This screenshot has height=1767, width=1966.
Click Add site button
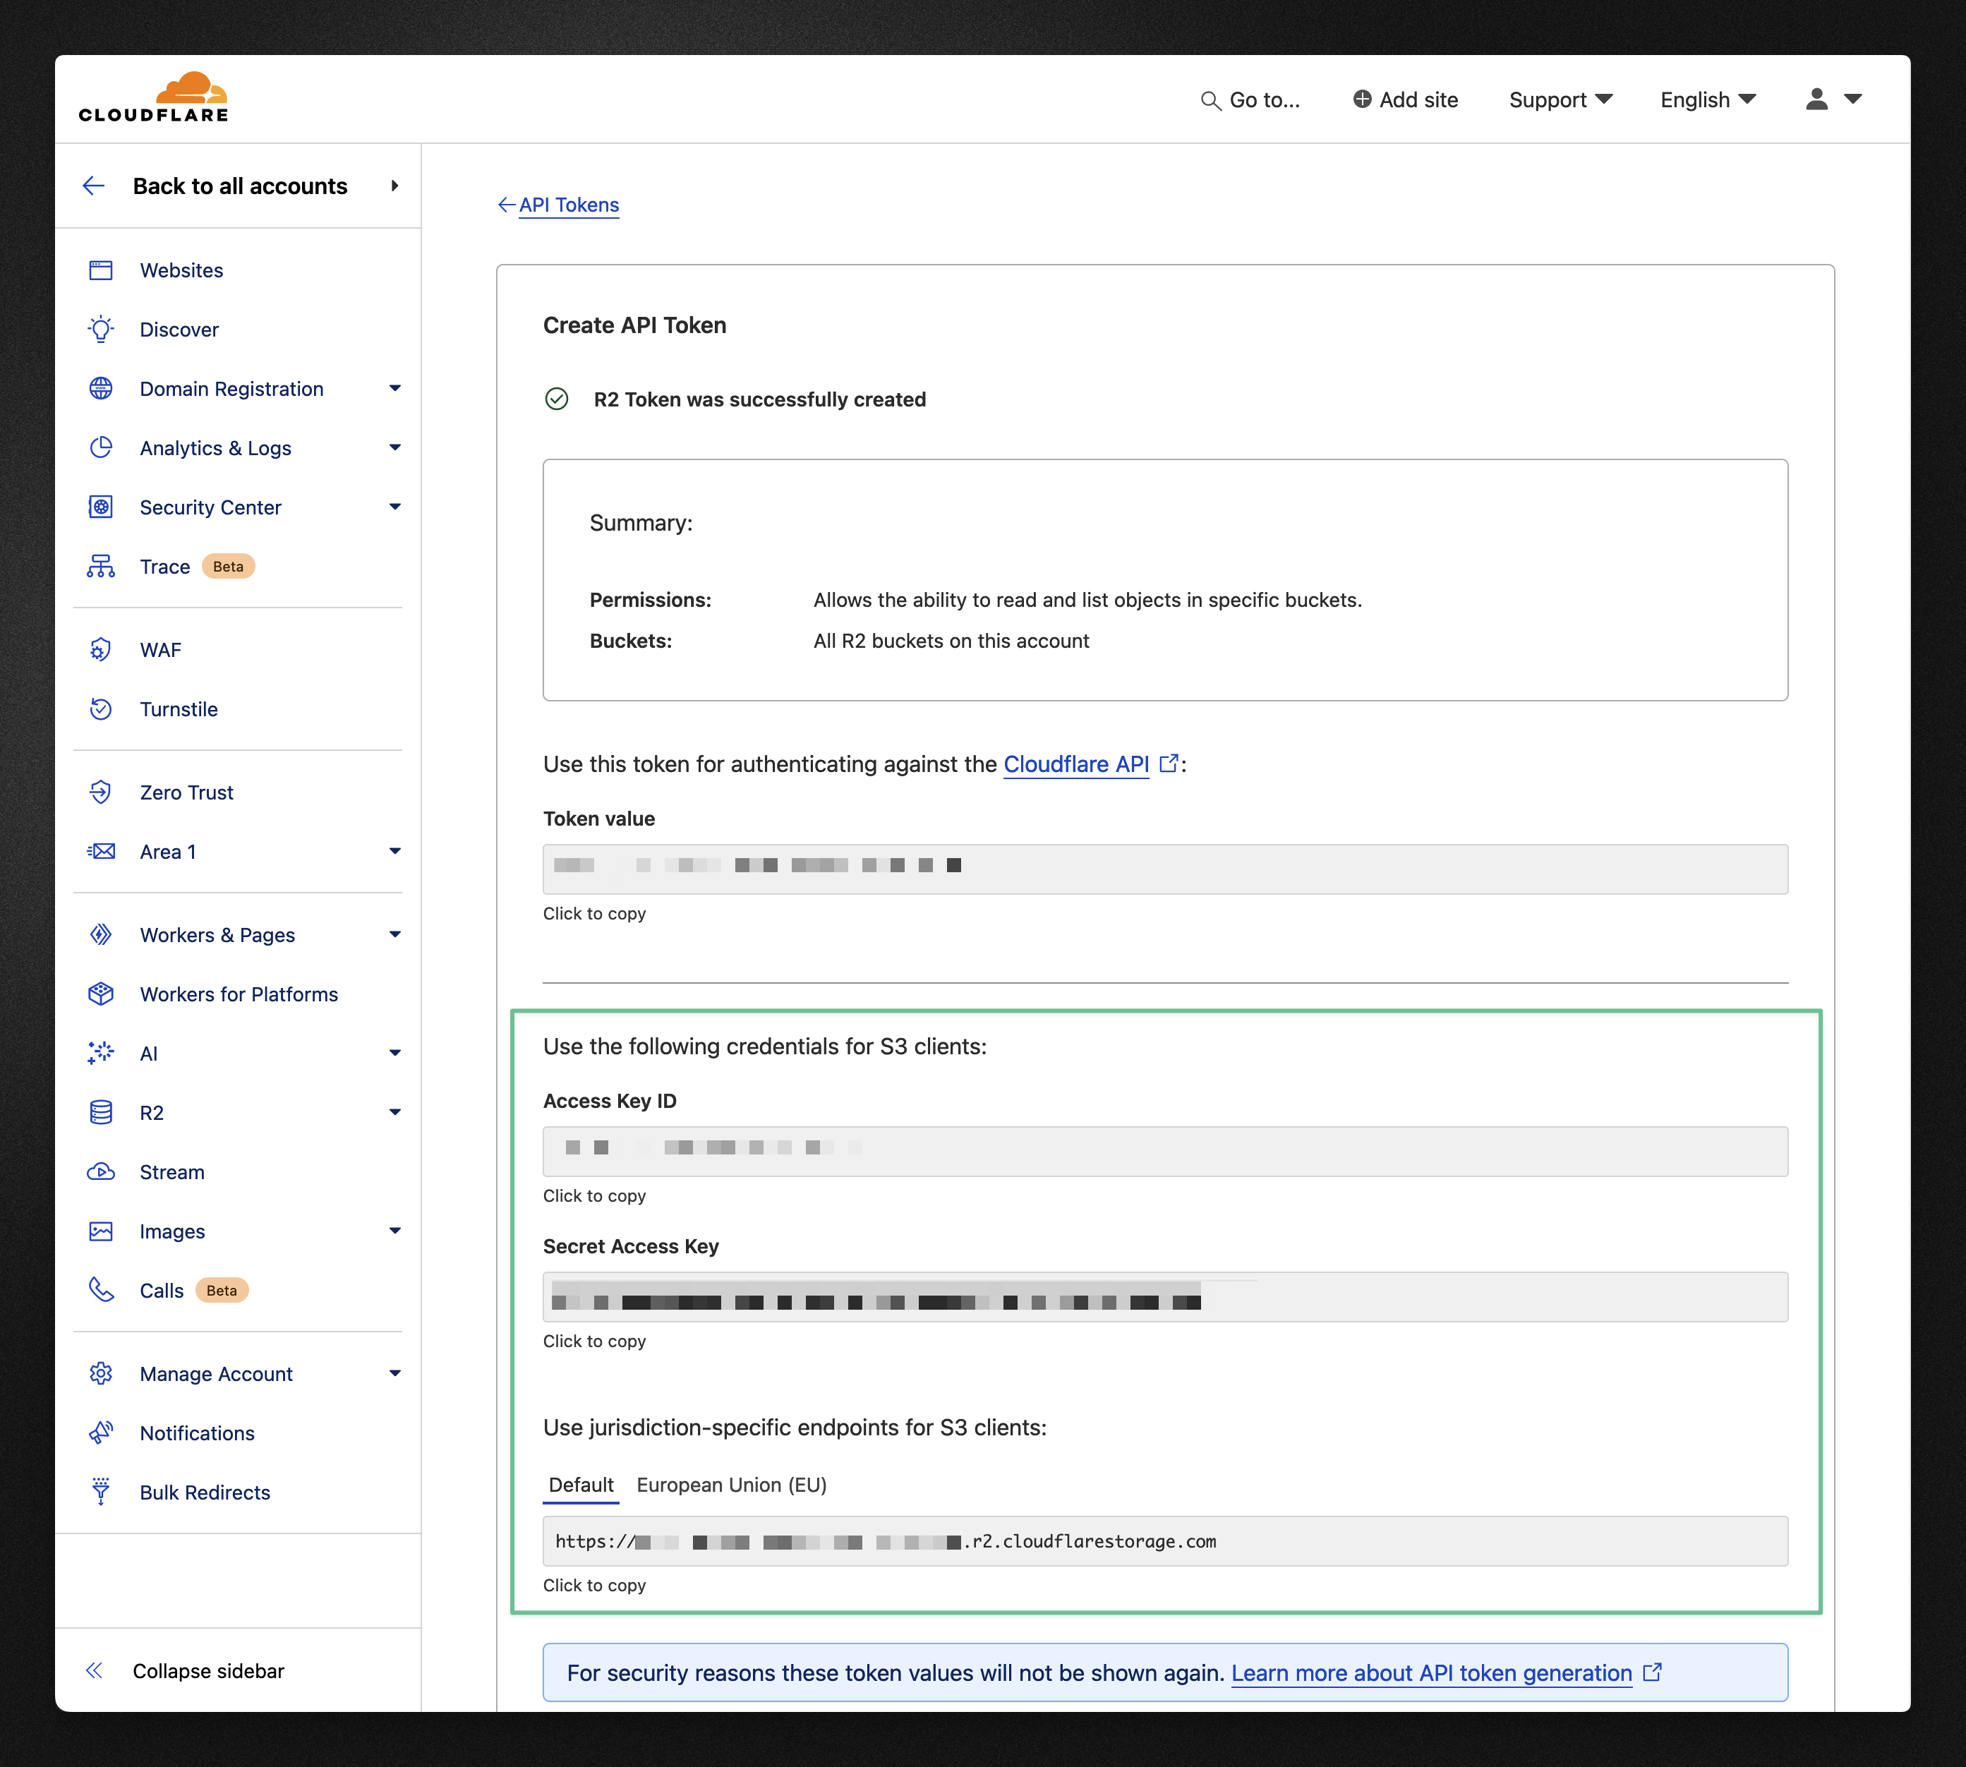point(1405,100)
